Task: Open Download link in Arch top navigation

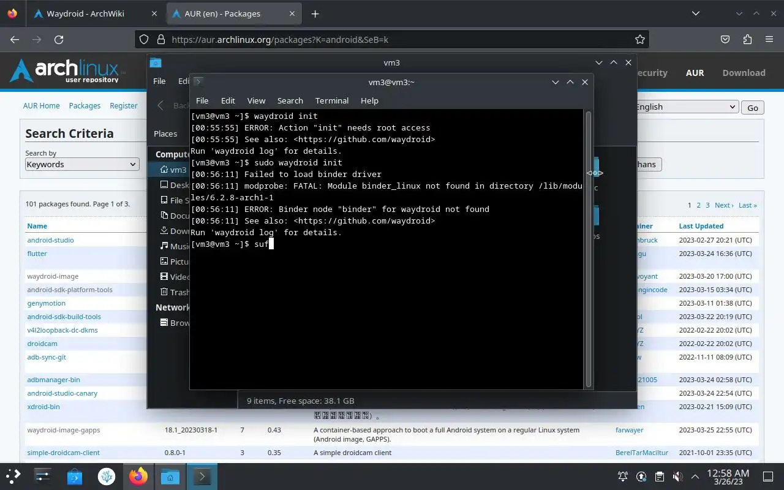Action: point(744,72)
